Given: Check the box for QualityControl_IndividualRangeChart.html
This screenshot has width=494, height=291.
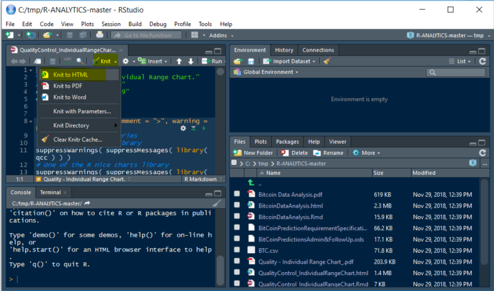Looking at the screenshot, I should click(x=237, y=272).
